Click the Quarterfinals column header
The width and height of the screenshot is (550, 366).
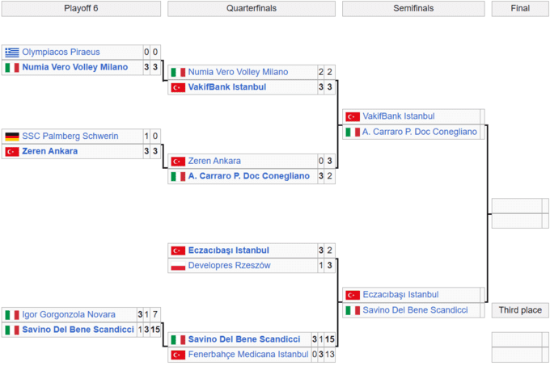click(251, 9)
